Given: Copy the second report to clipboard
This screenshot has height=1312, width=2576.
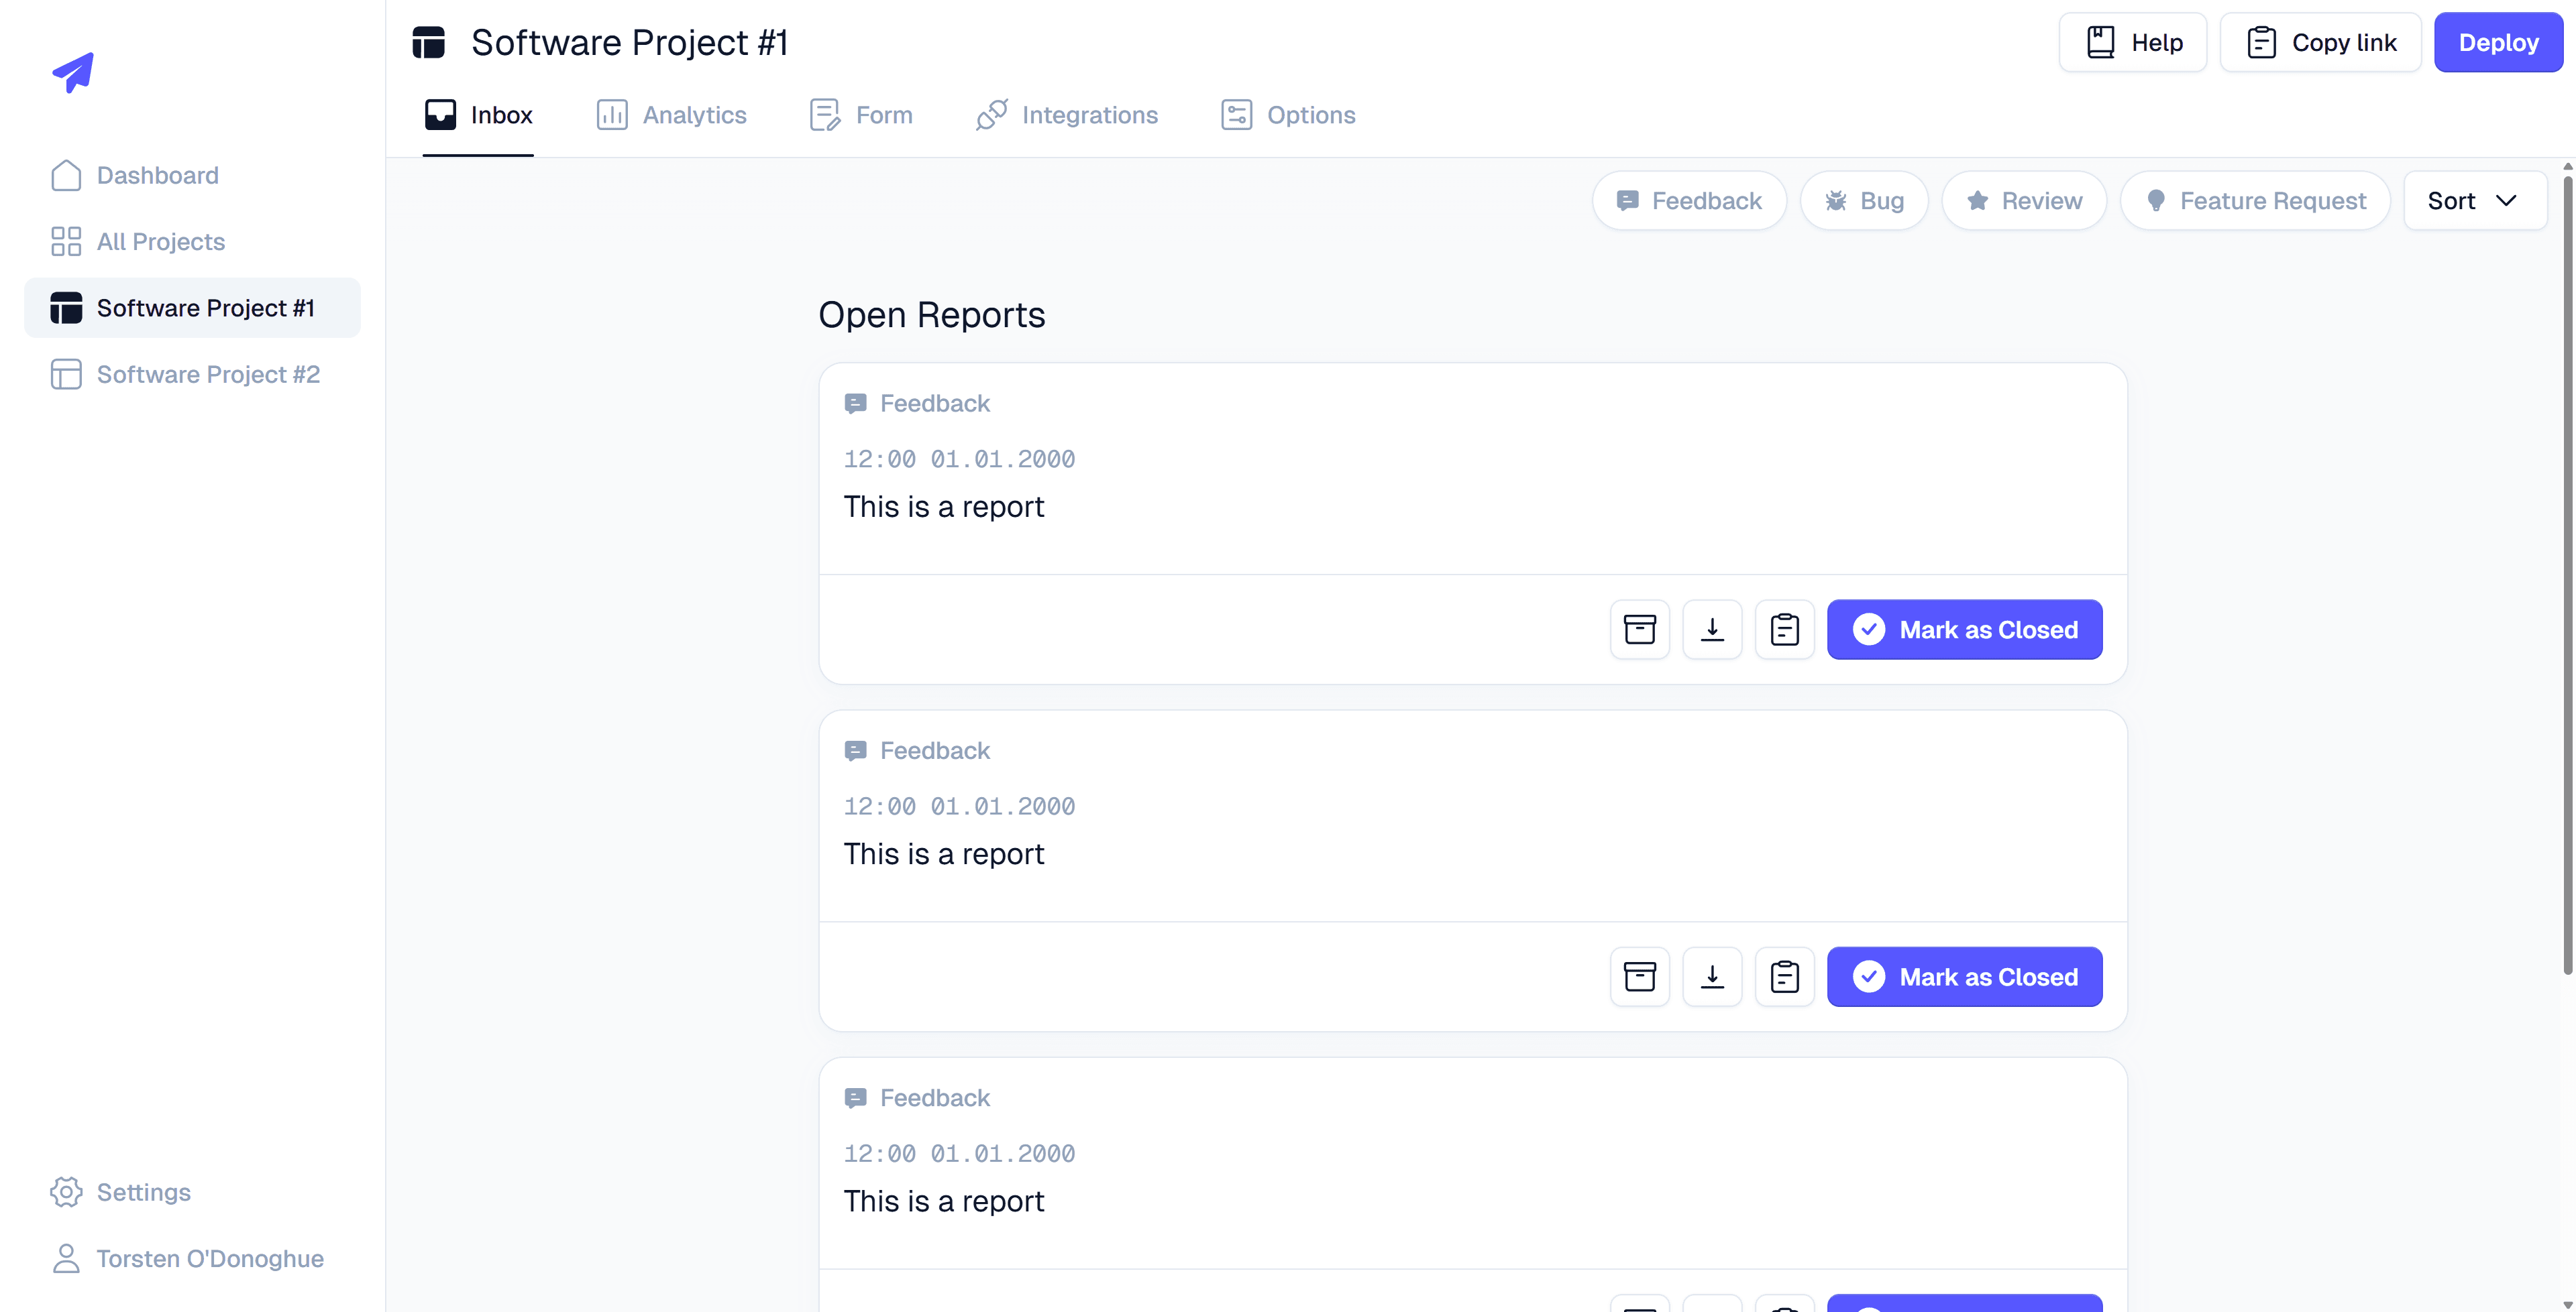Looking at the screenshot, I should 1784,976.
